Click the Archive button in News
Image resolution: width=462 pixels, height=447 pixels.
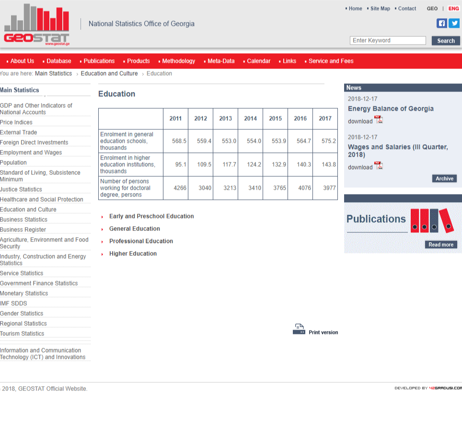[x=444, y=179]
